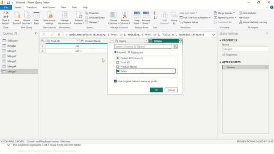Click Split Column icon
Screen dimensions: 274x154
164,15
